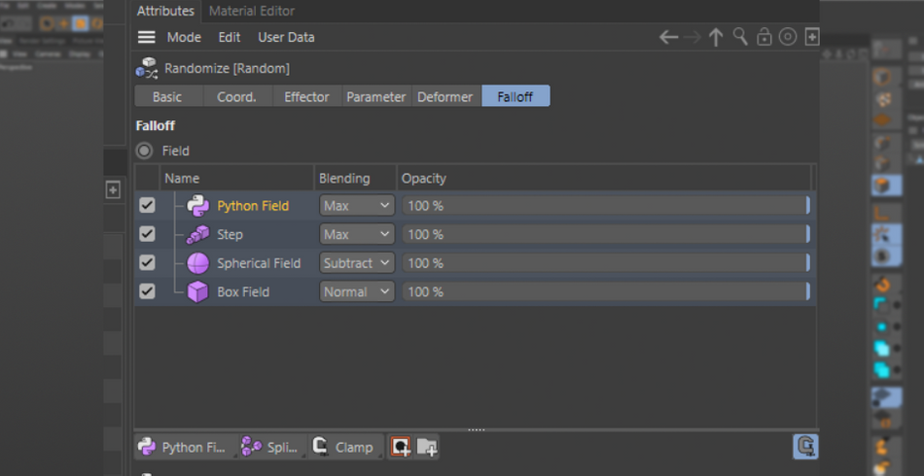Screen dimensions: 924x476
Task: Click the up arrow navigation icon
Action: [716, 38]
